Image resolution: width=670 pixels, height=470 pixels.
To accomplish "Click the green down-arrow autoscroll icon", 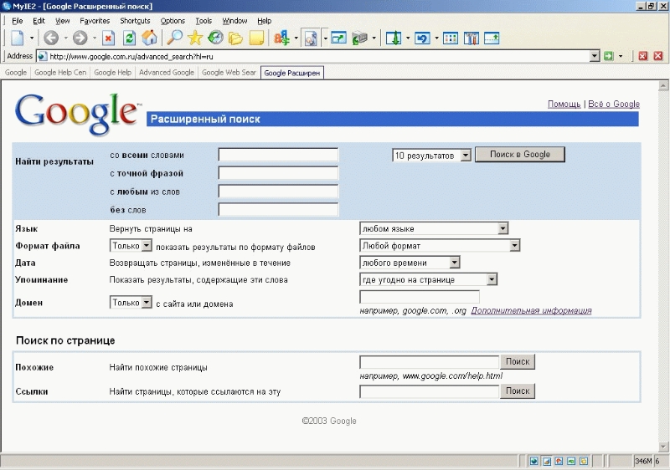I will click(x=394, y=38).
